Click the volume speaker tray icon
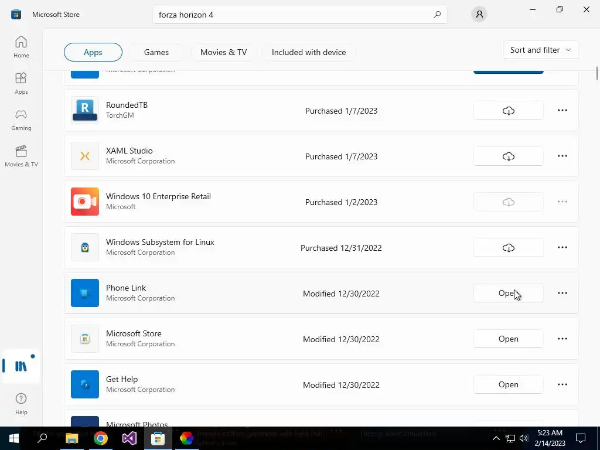600x450 pixels. point(524,438)
